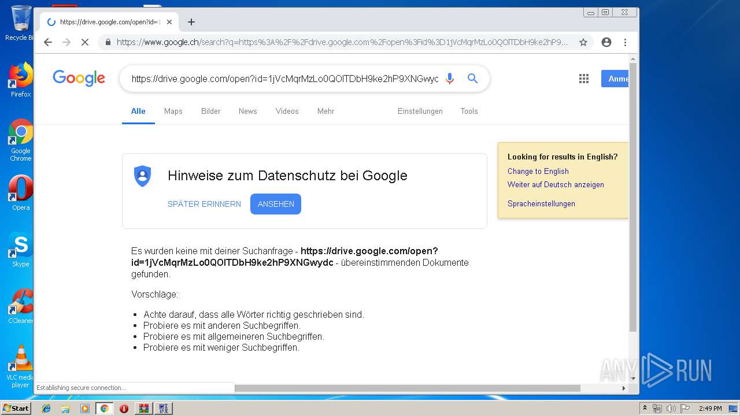Click the Anmelden sign-in button

point(615,79)
